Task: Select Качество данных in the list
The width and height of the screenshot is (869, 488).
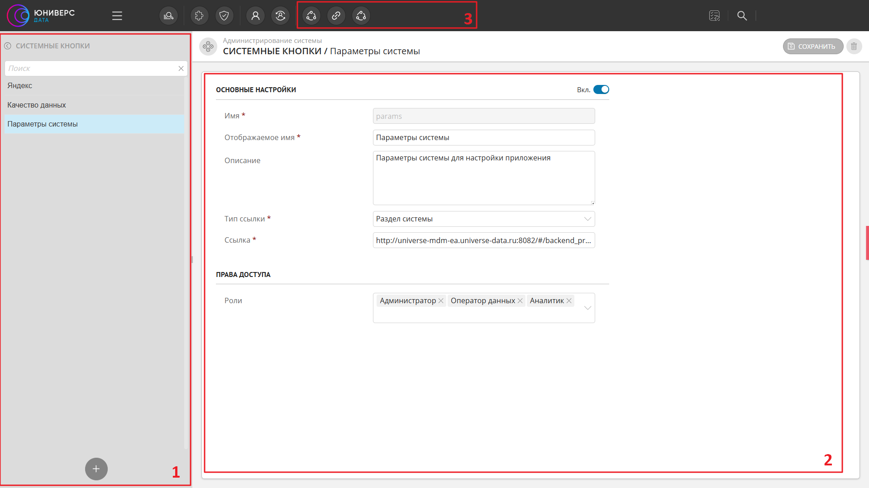Action: click(37, 105)
